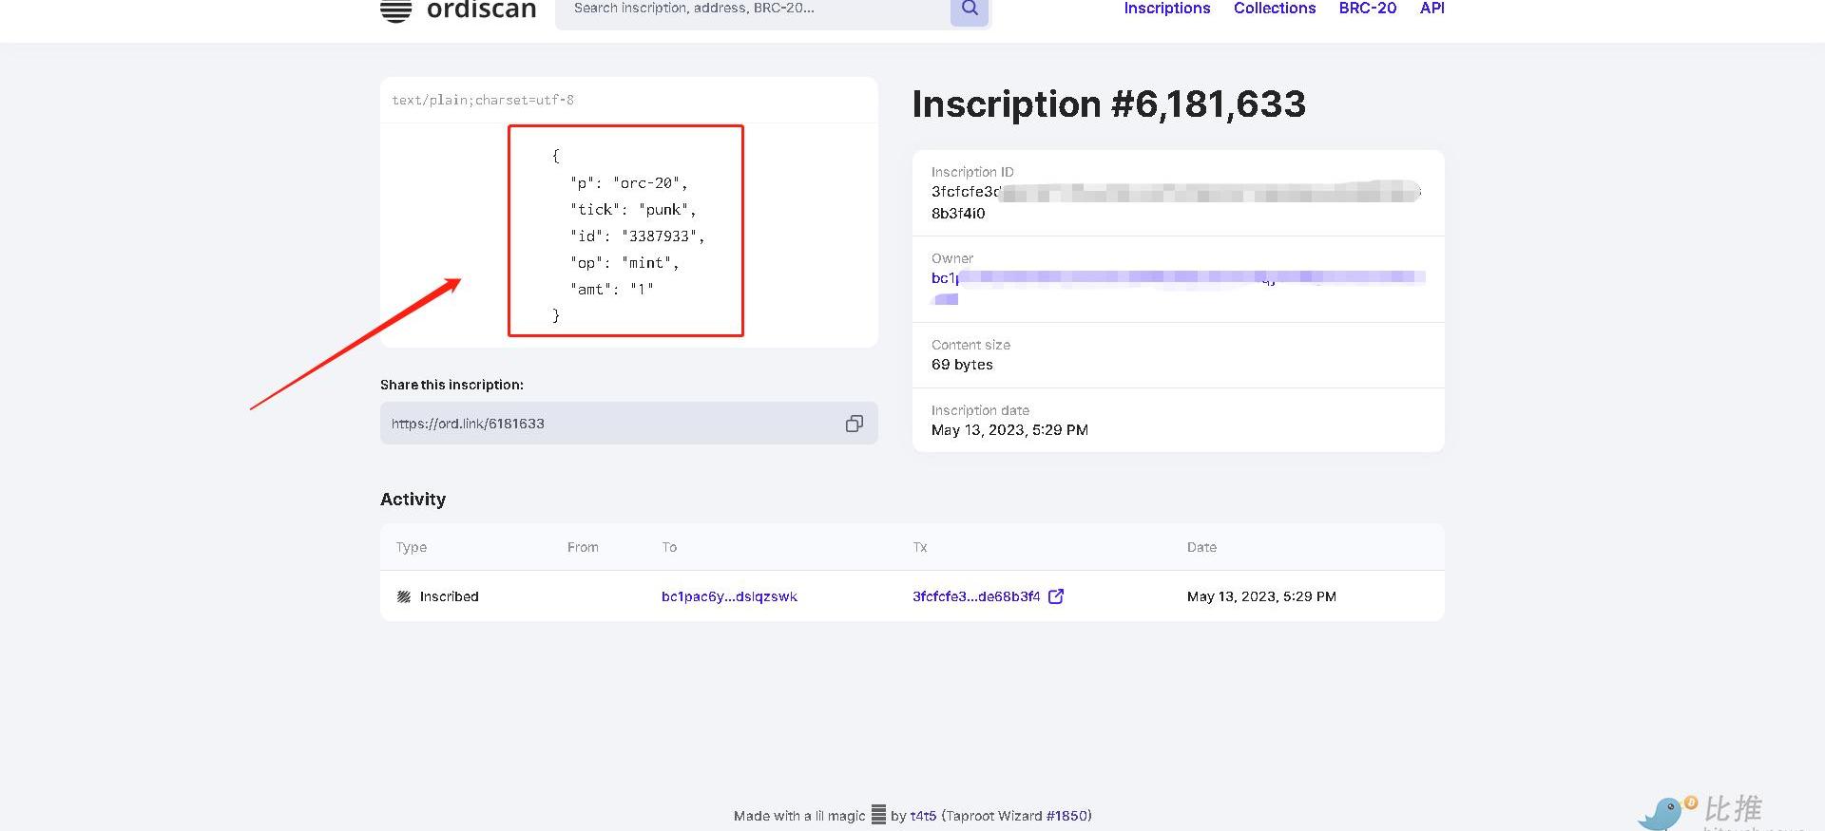Click the orc-20 JSON inscription content
This screenshot has height=831, width=1825.
(626, 234)
